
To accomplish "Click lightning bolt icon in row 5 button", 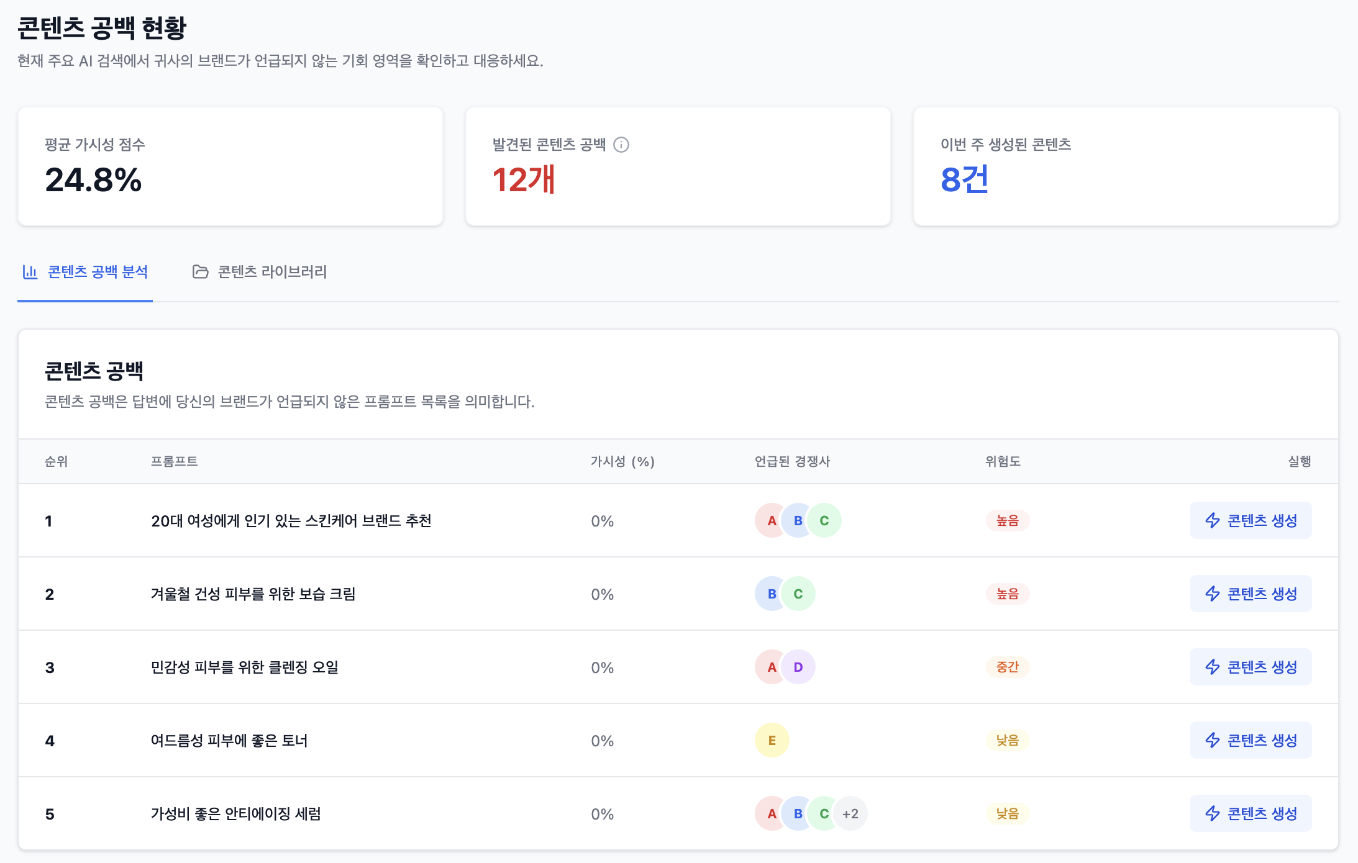I will pyautogui.click(x=1212, y=813).
